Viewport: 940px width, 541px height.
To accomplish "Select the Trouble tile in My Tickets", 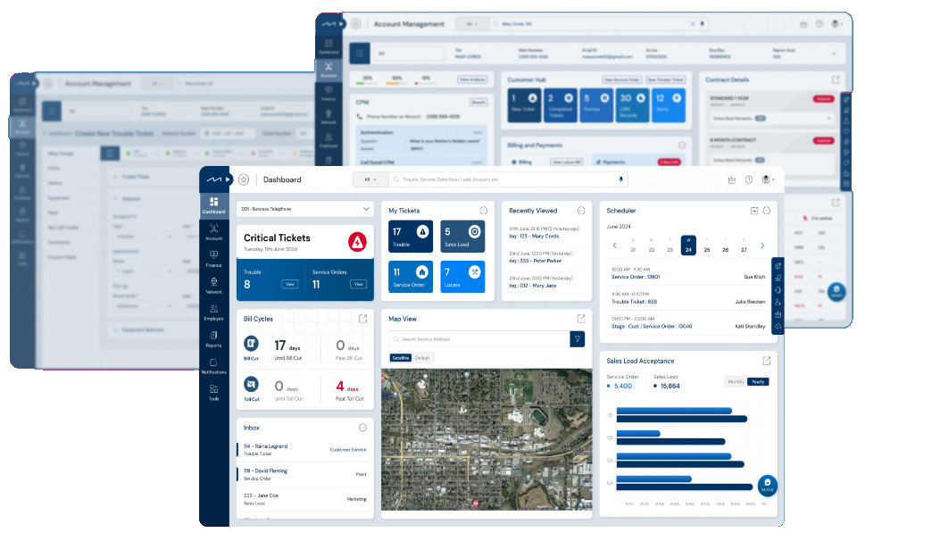I will coord(411,236).
